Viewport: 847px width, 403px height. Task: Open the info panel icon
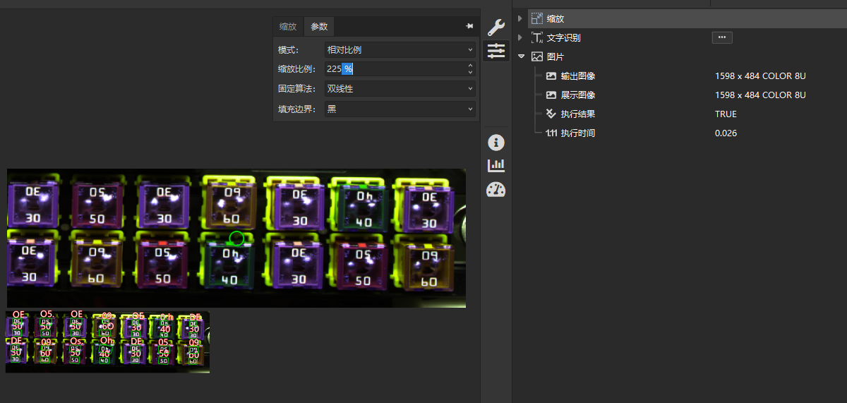pyautogui.click(x=496, y=143)
